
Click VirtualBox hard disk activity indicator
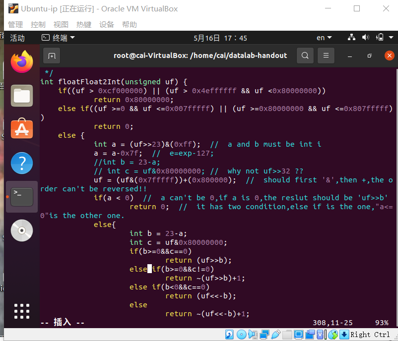[229, 335]
